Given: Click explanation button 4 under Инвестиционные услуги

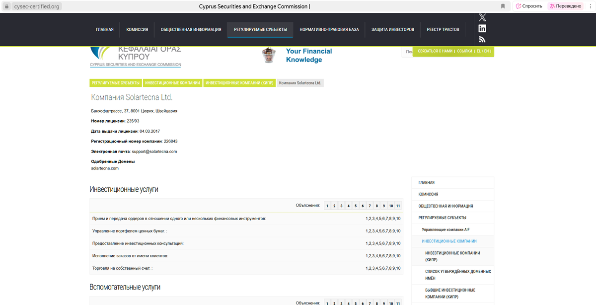Looking at the screenshot, I should click(x=349, y=206).
